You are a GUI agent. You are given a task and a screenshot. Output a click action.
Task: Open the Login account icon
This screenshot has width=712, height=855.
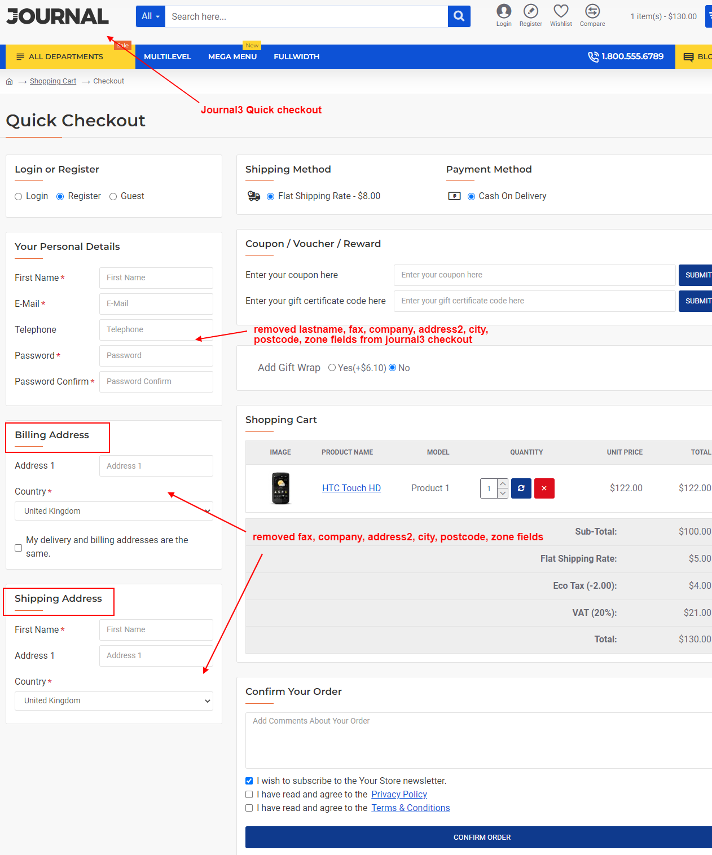point(503,12)
